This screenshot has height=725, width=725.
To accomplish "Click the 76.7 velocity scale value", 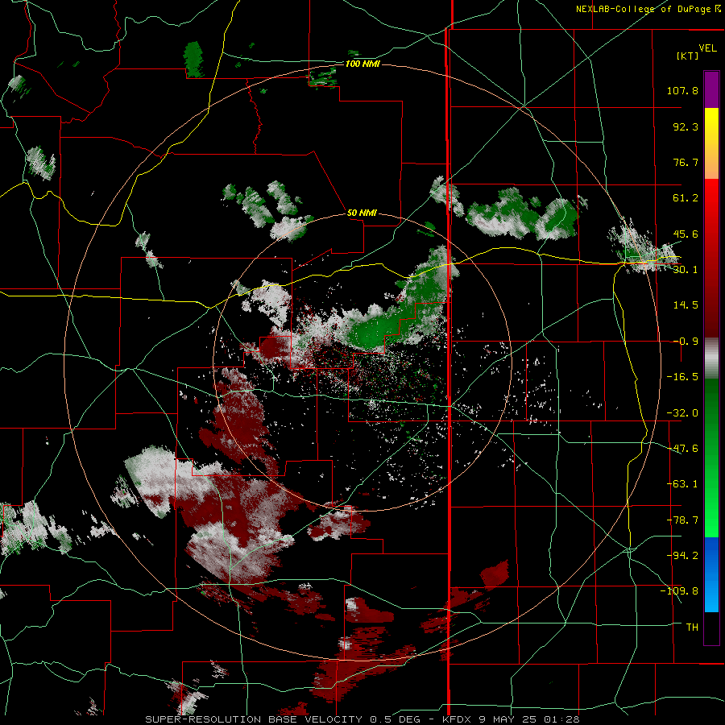I will pos(686,162).
